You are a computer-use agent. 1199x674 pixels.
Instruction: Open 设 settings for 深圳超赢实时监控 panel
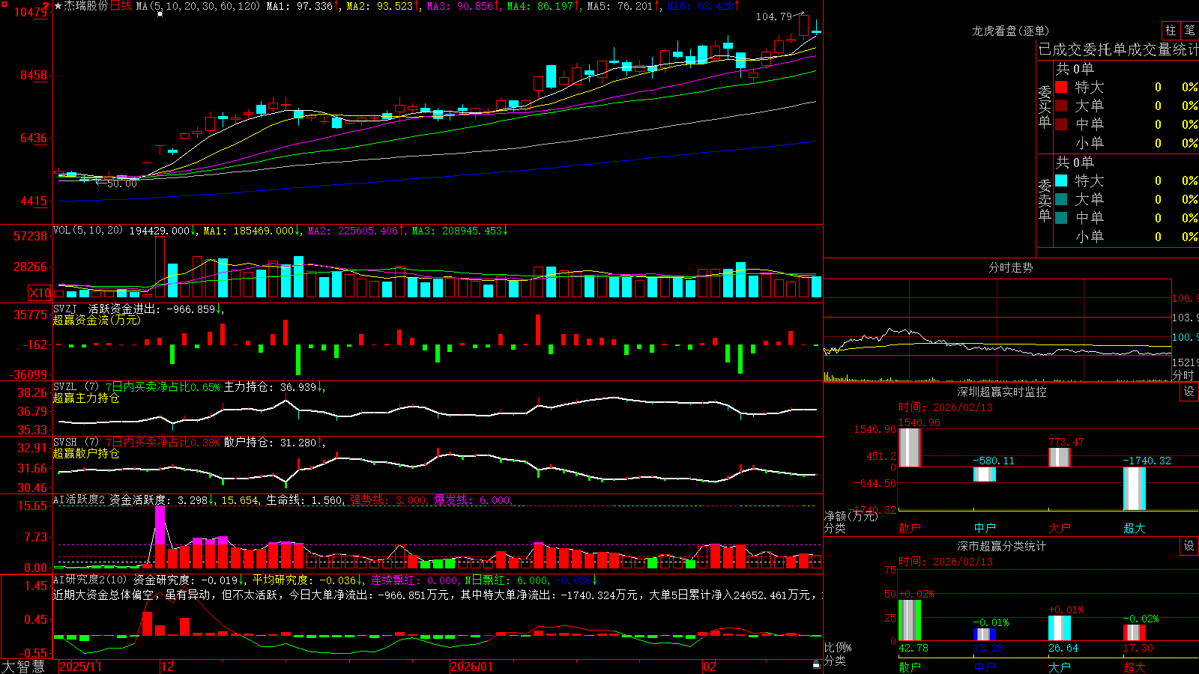1189,392
